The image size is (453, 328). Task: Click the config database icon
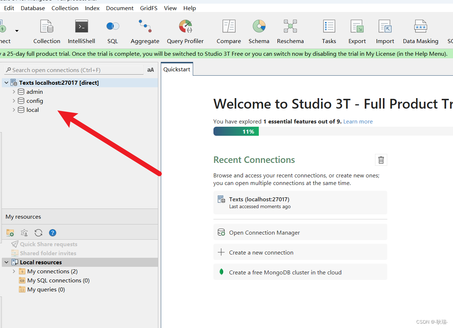coord(21,101)
